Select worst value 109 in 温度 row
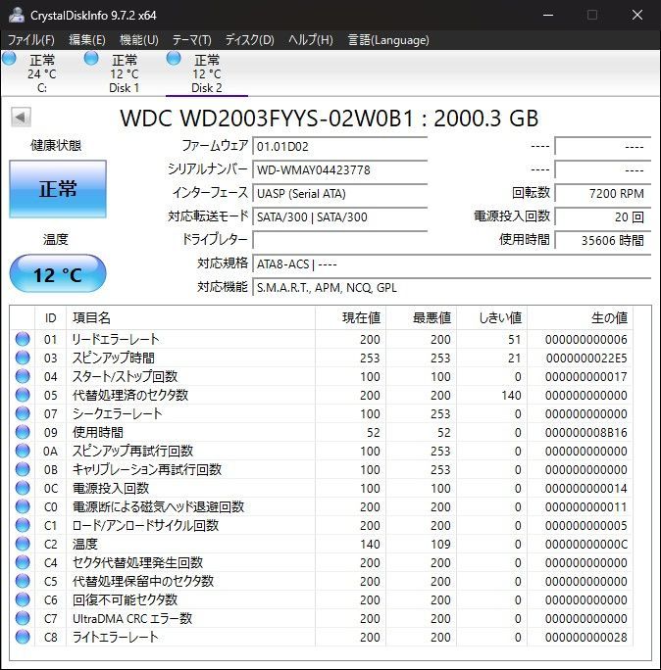Screen dimensions: 661x670 pyautogui.click(x=440, y=544)
